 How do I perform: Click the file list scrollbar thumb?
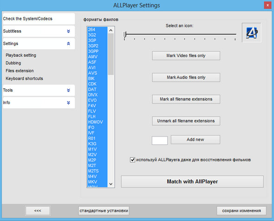tap(111, 54)
